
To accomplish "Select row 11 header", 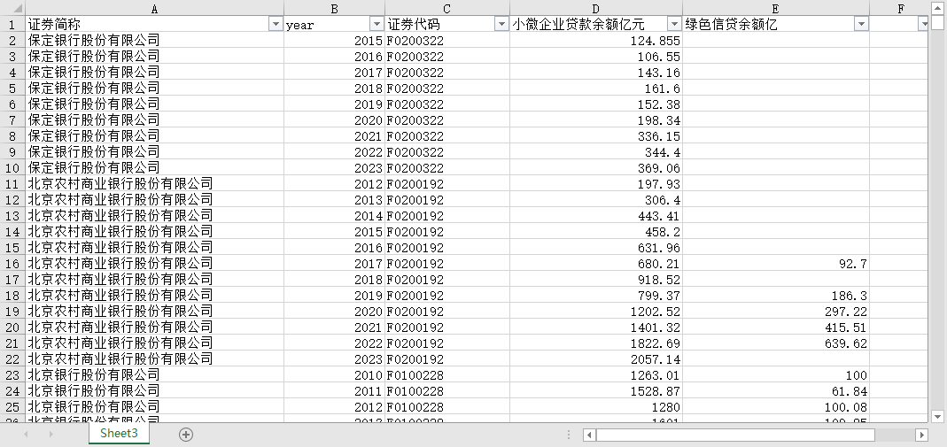I will pos(12,183).
